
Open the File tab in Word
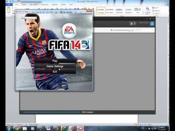9,4
